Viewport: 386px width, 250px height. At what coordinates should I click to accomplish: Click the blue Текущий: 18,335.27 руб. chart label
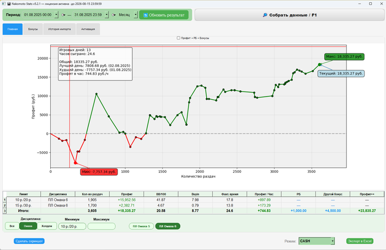pyautogui.click(x=341, y=73)
